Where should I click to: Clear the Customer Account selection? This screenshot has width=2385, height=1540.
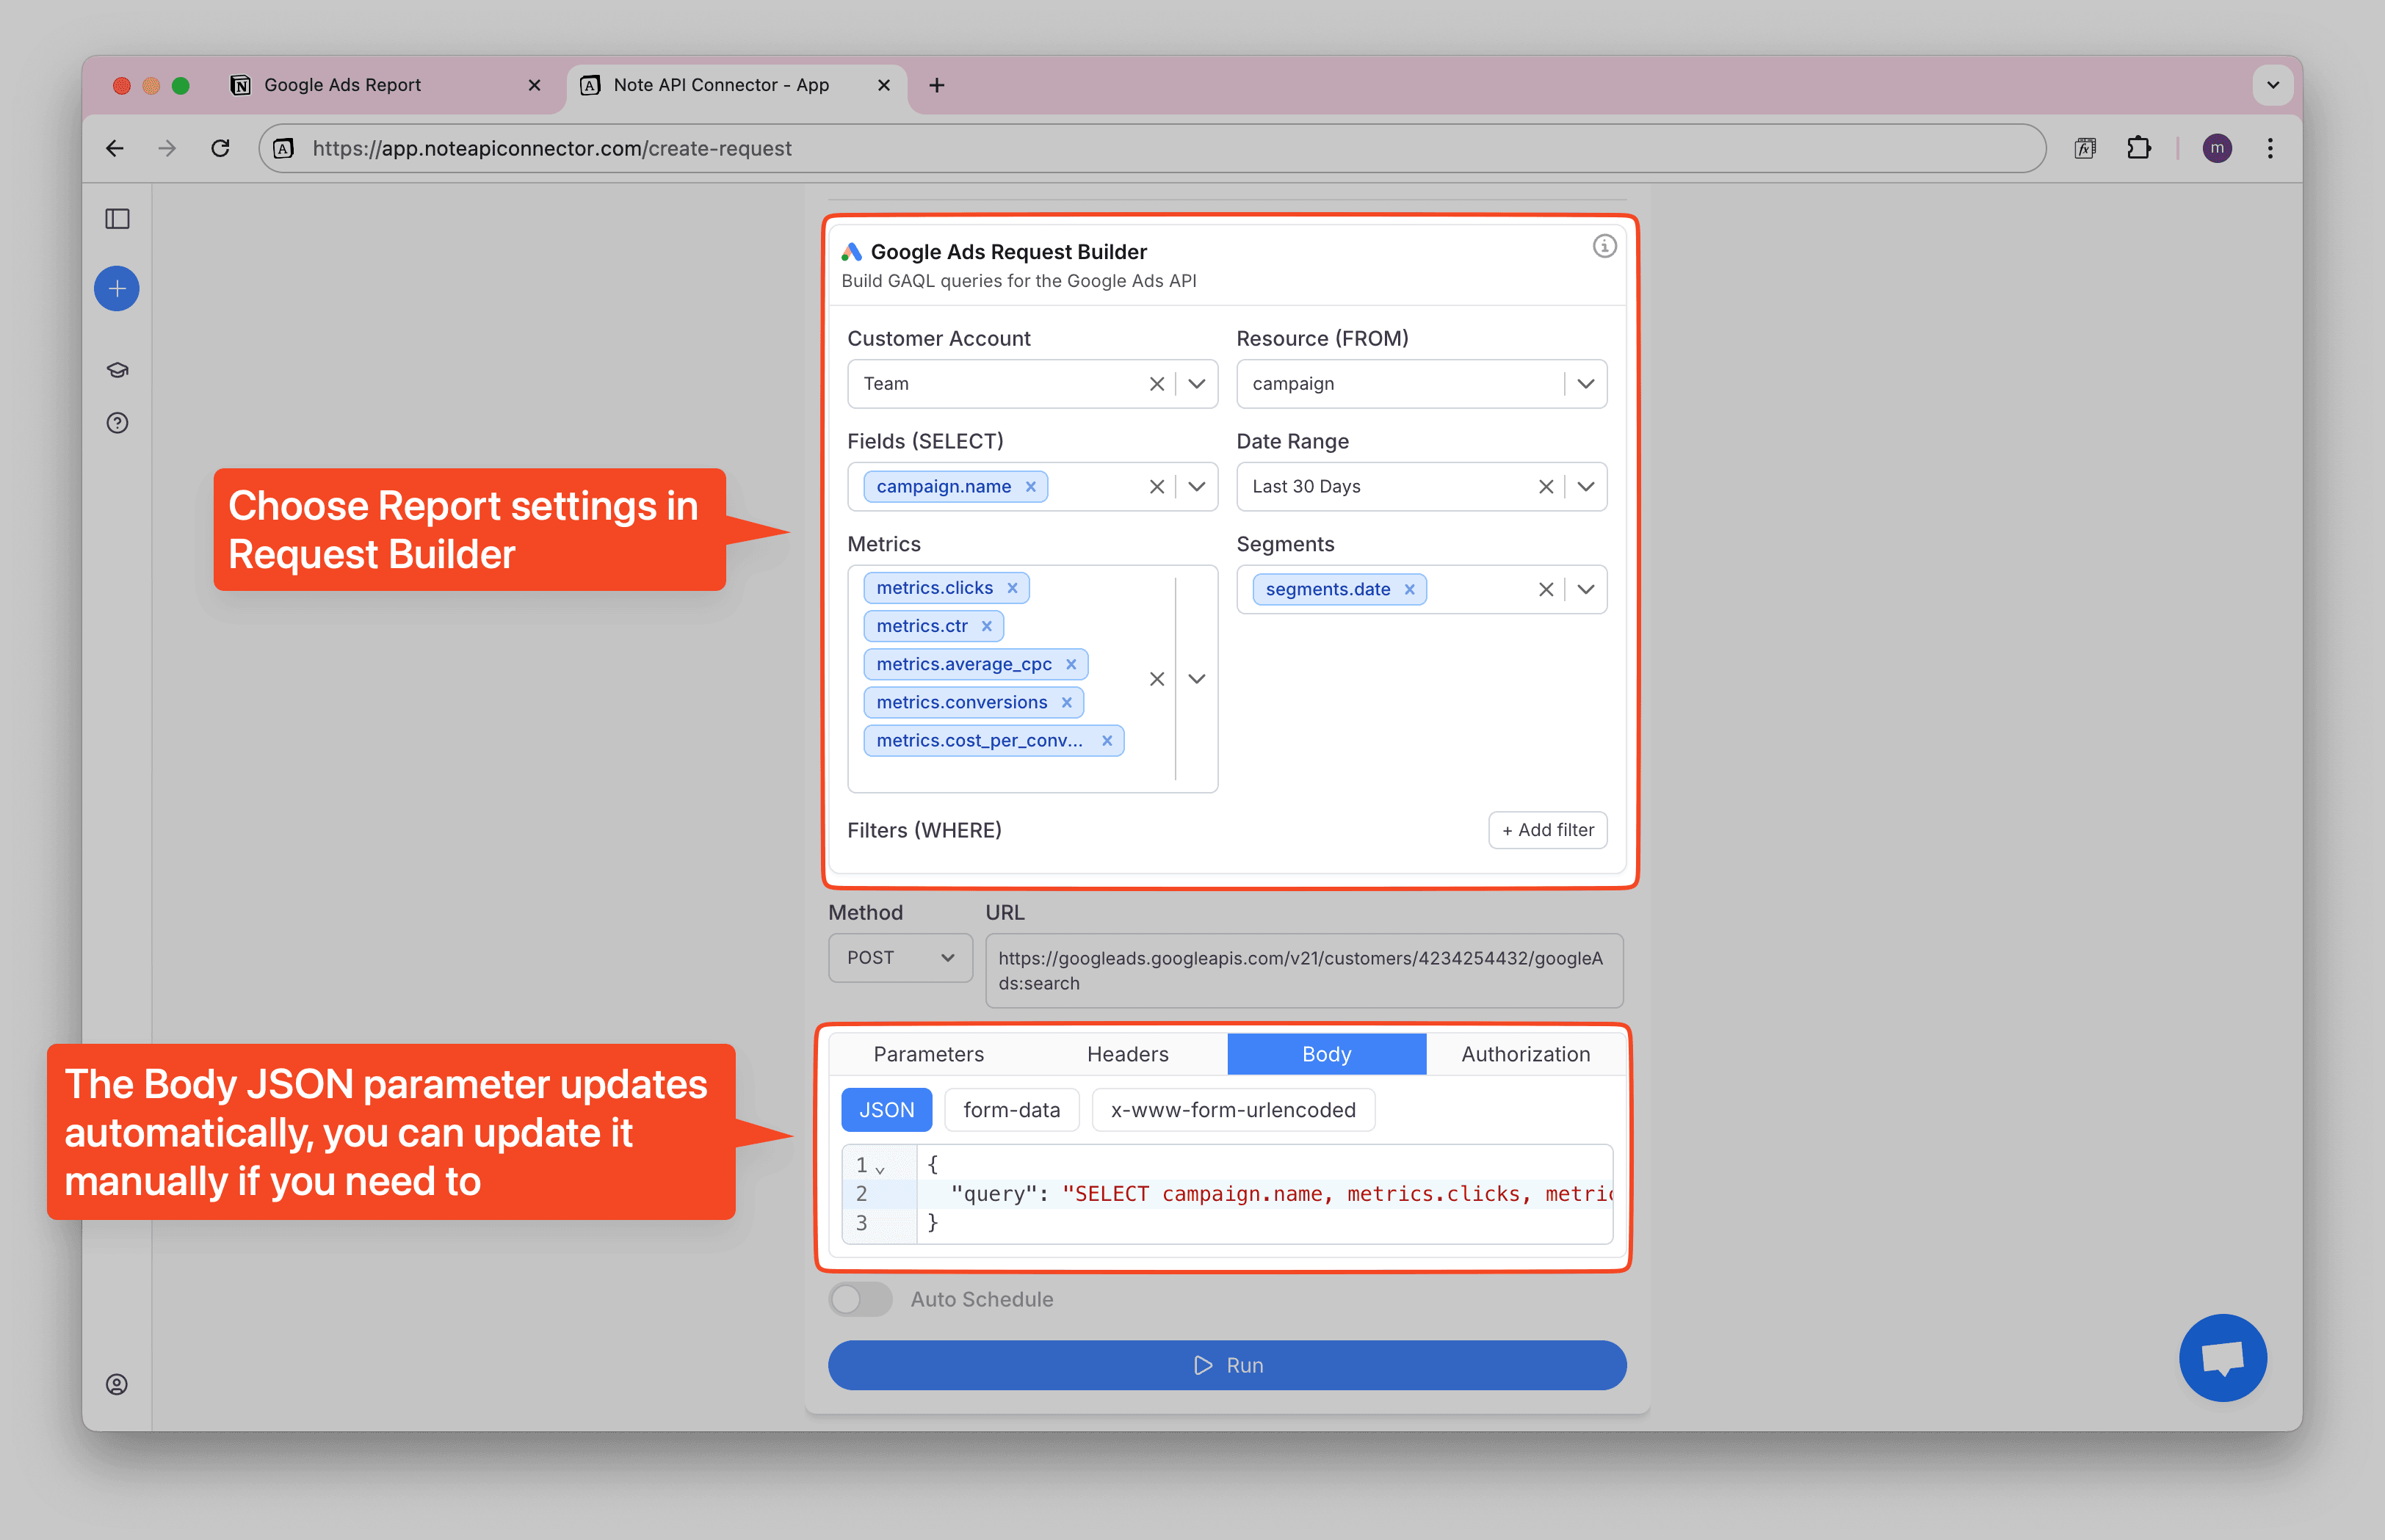click(x=1157, y=384)
